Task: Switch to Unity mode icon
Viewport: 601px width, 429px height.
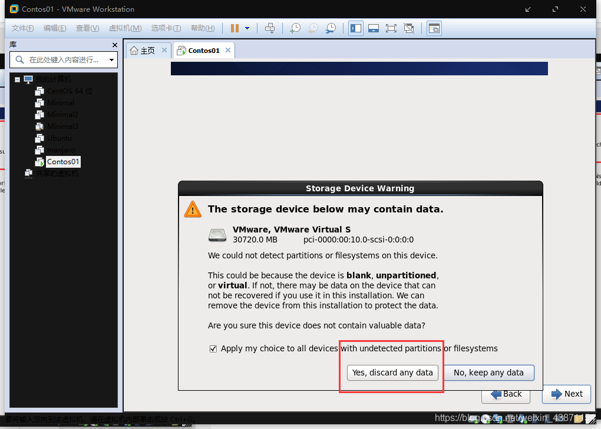Action: point(409,28)
